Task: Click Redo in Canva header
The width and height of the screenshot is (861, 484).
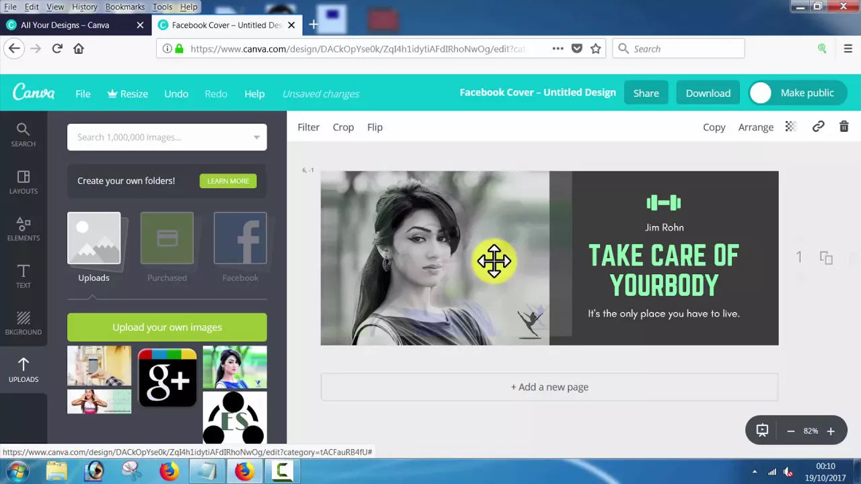Action: click(x=216, y=93)
